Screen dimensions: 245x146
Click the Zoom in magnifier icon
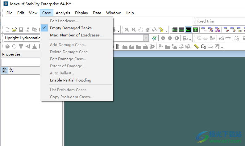[127, 30]
